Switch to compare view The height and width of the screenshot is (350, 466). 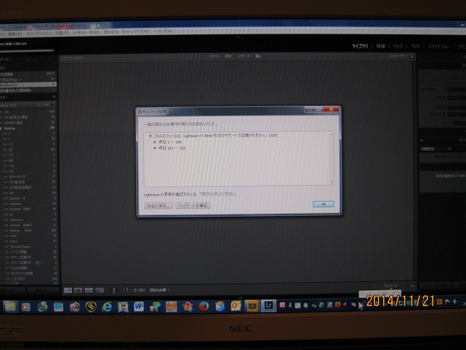point(89,290)
